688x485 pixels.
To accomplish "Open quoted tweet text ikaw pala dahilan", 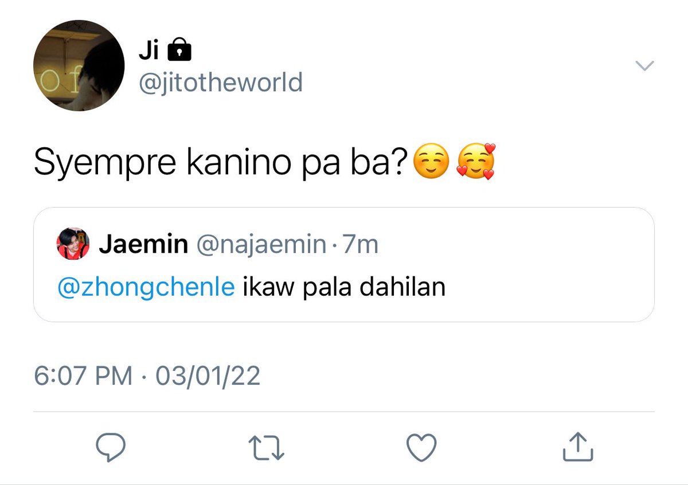I will point(344,287).
